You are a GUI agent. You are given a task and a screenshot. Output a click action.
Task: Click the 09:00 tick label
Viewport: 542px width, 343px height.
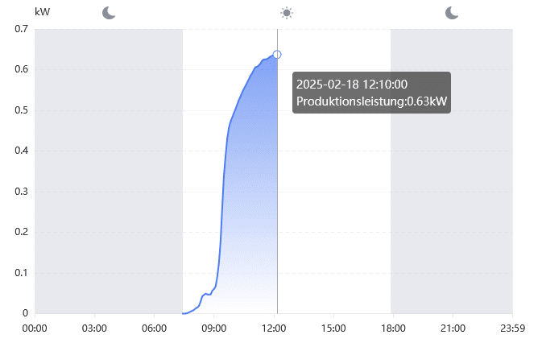tap(213, 328)
